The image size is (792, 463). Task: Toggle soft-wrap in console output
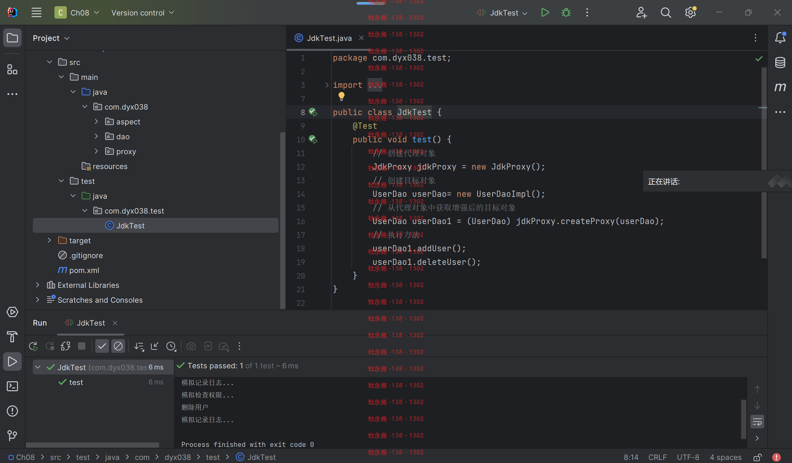(757, 422)
